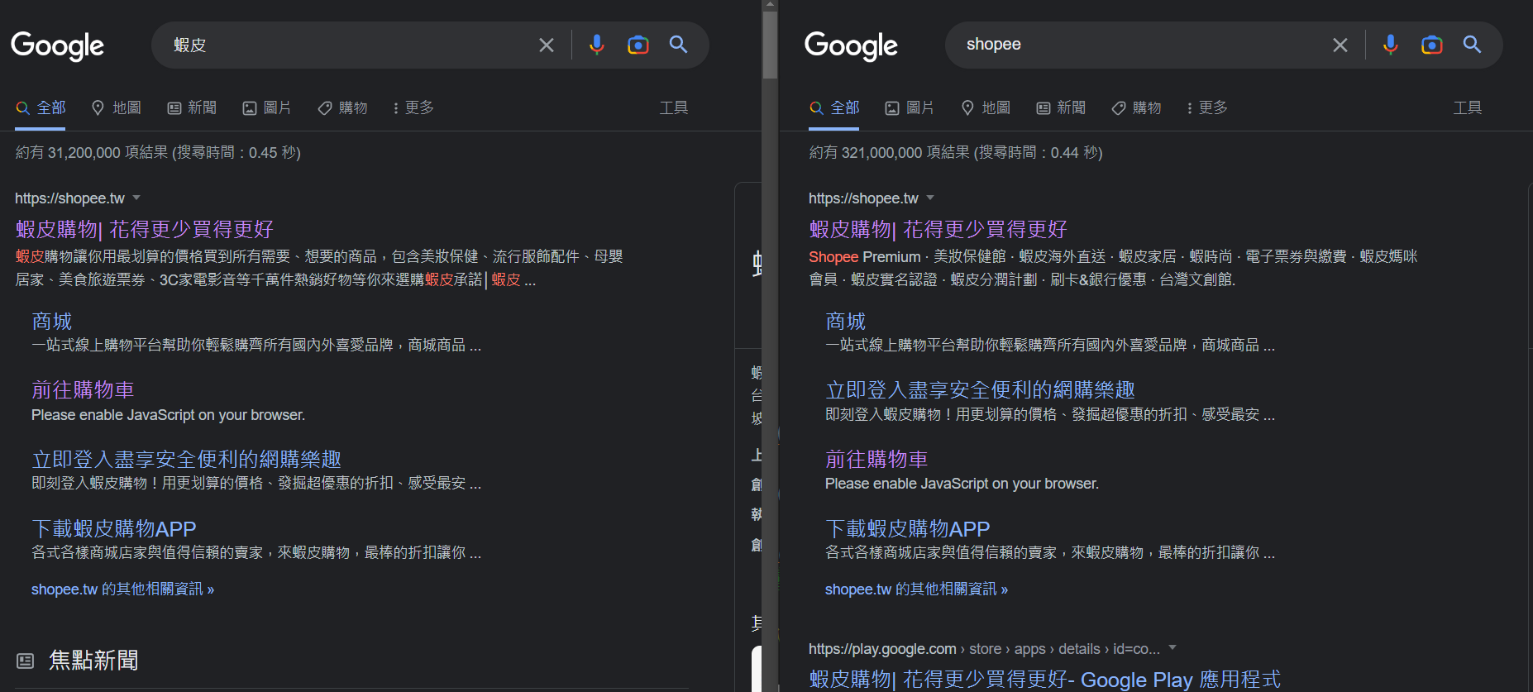Start voice search in left 蝦皮 window
Viewport: 1533px width, 692px height.
click(596, 45)
